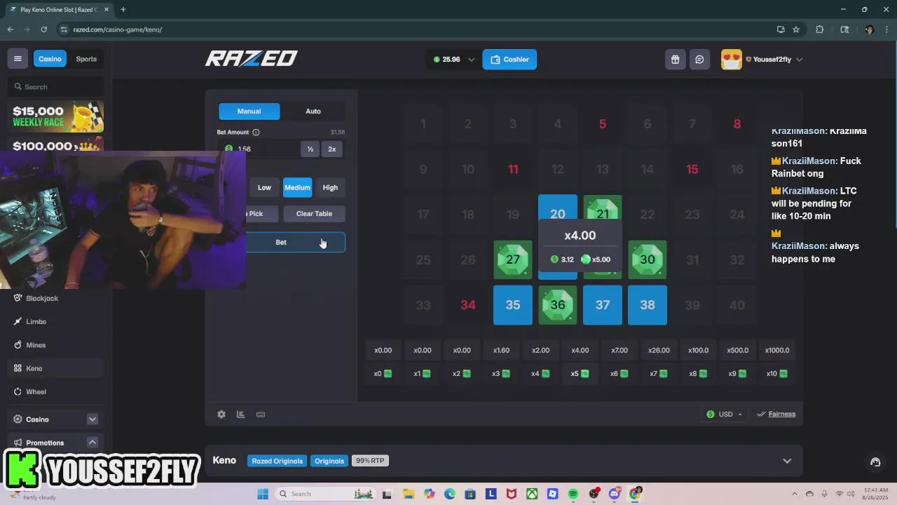Image resolution: width=897 pixels, height=505 pixels.
Task: Expand balance 25.96 currency dropdown
Action: 471,60
